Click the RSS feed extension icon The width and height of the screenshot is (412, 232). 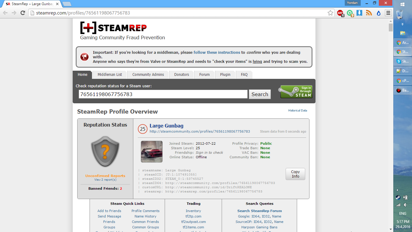[x=369, y=13]
